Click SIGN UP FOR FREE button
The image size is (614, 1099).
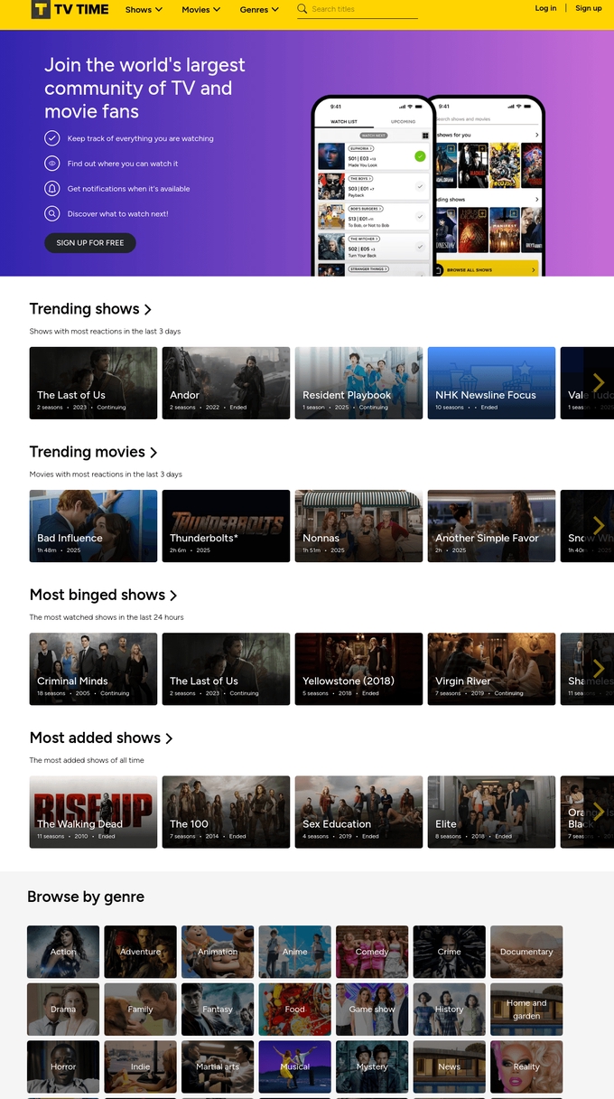coord(90,242)
